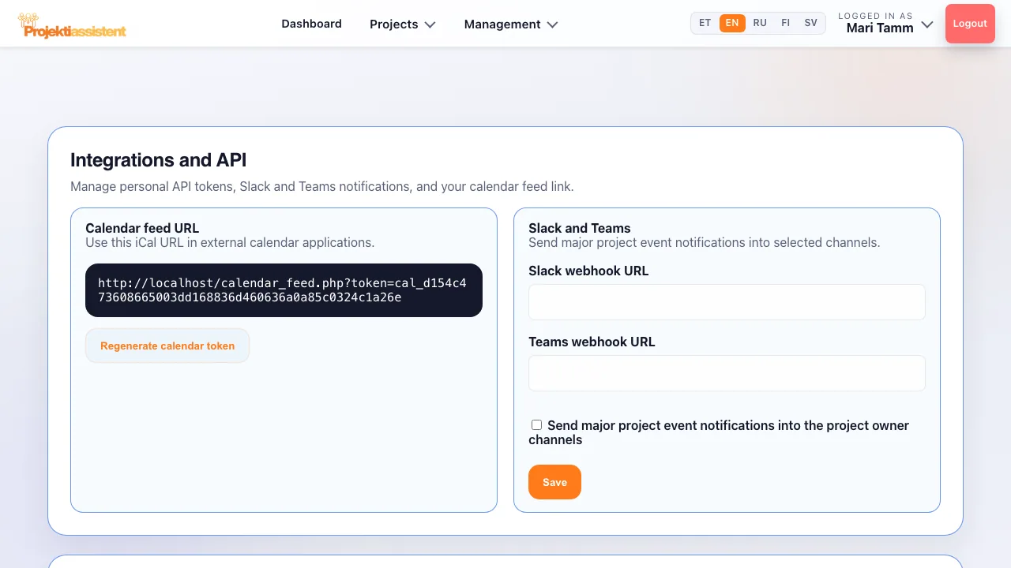Focus the Slack webhook URL field
Viewport: 1011px width, 568px height.
pos(727,302)
